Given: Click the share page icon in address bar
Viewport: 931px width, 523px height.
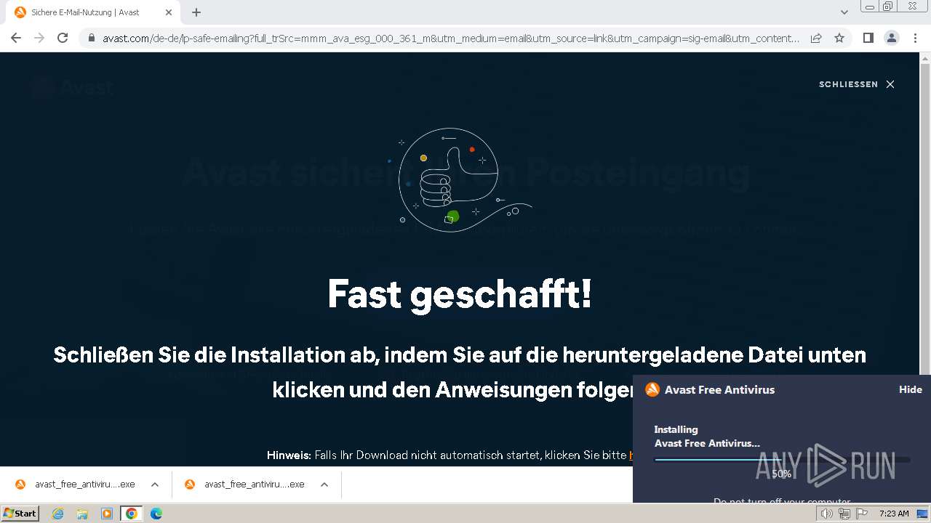Looking at the screenshot, I should coord(816,38).
